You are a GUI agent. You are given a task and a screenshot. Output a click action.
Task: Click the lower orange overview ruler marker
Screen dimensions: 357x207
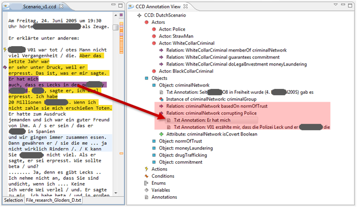click(x=121, y=154)
